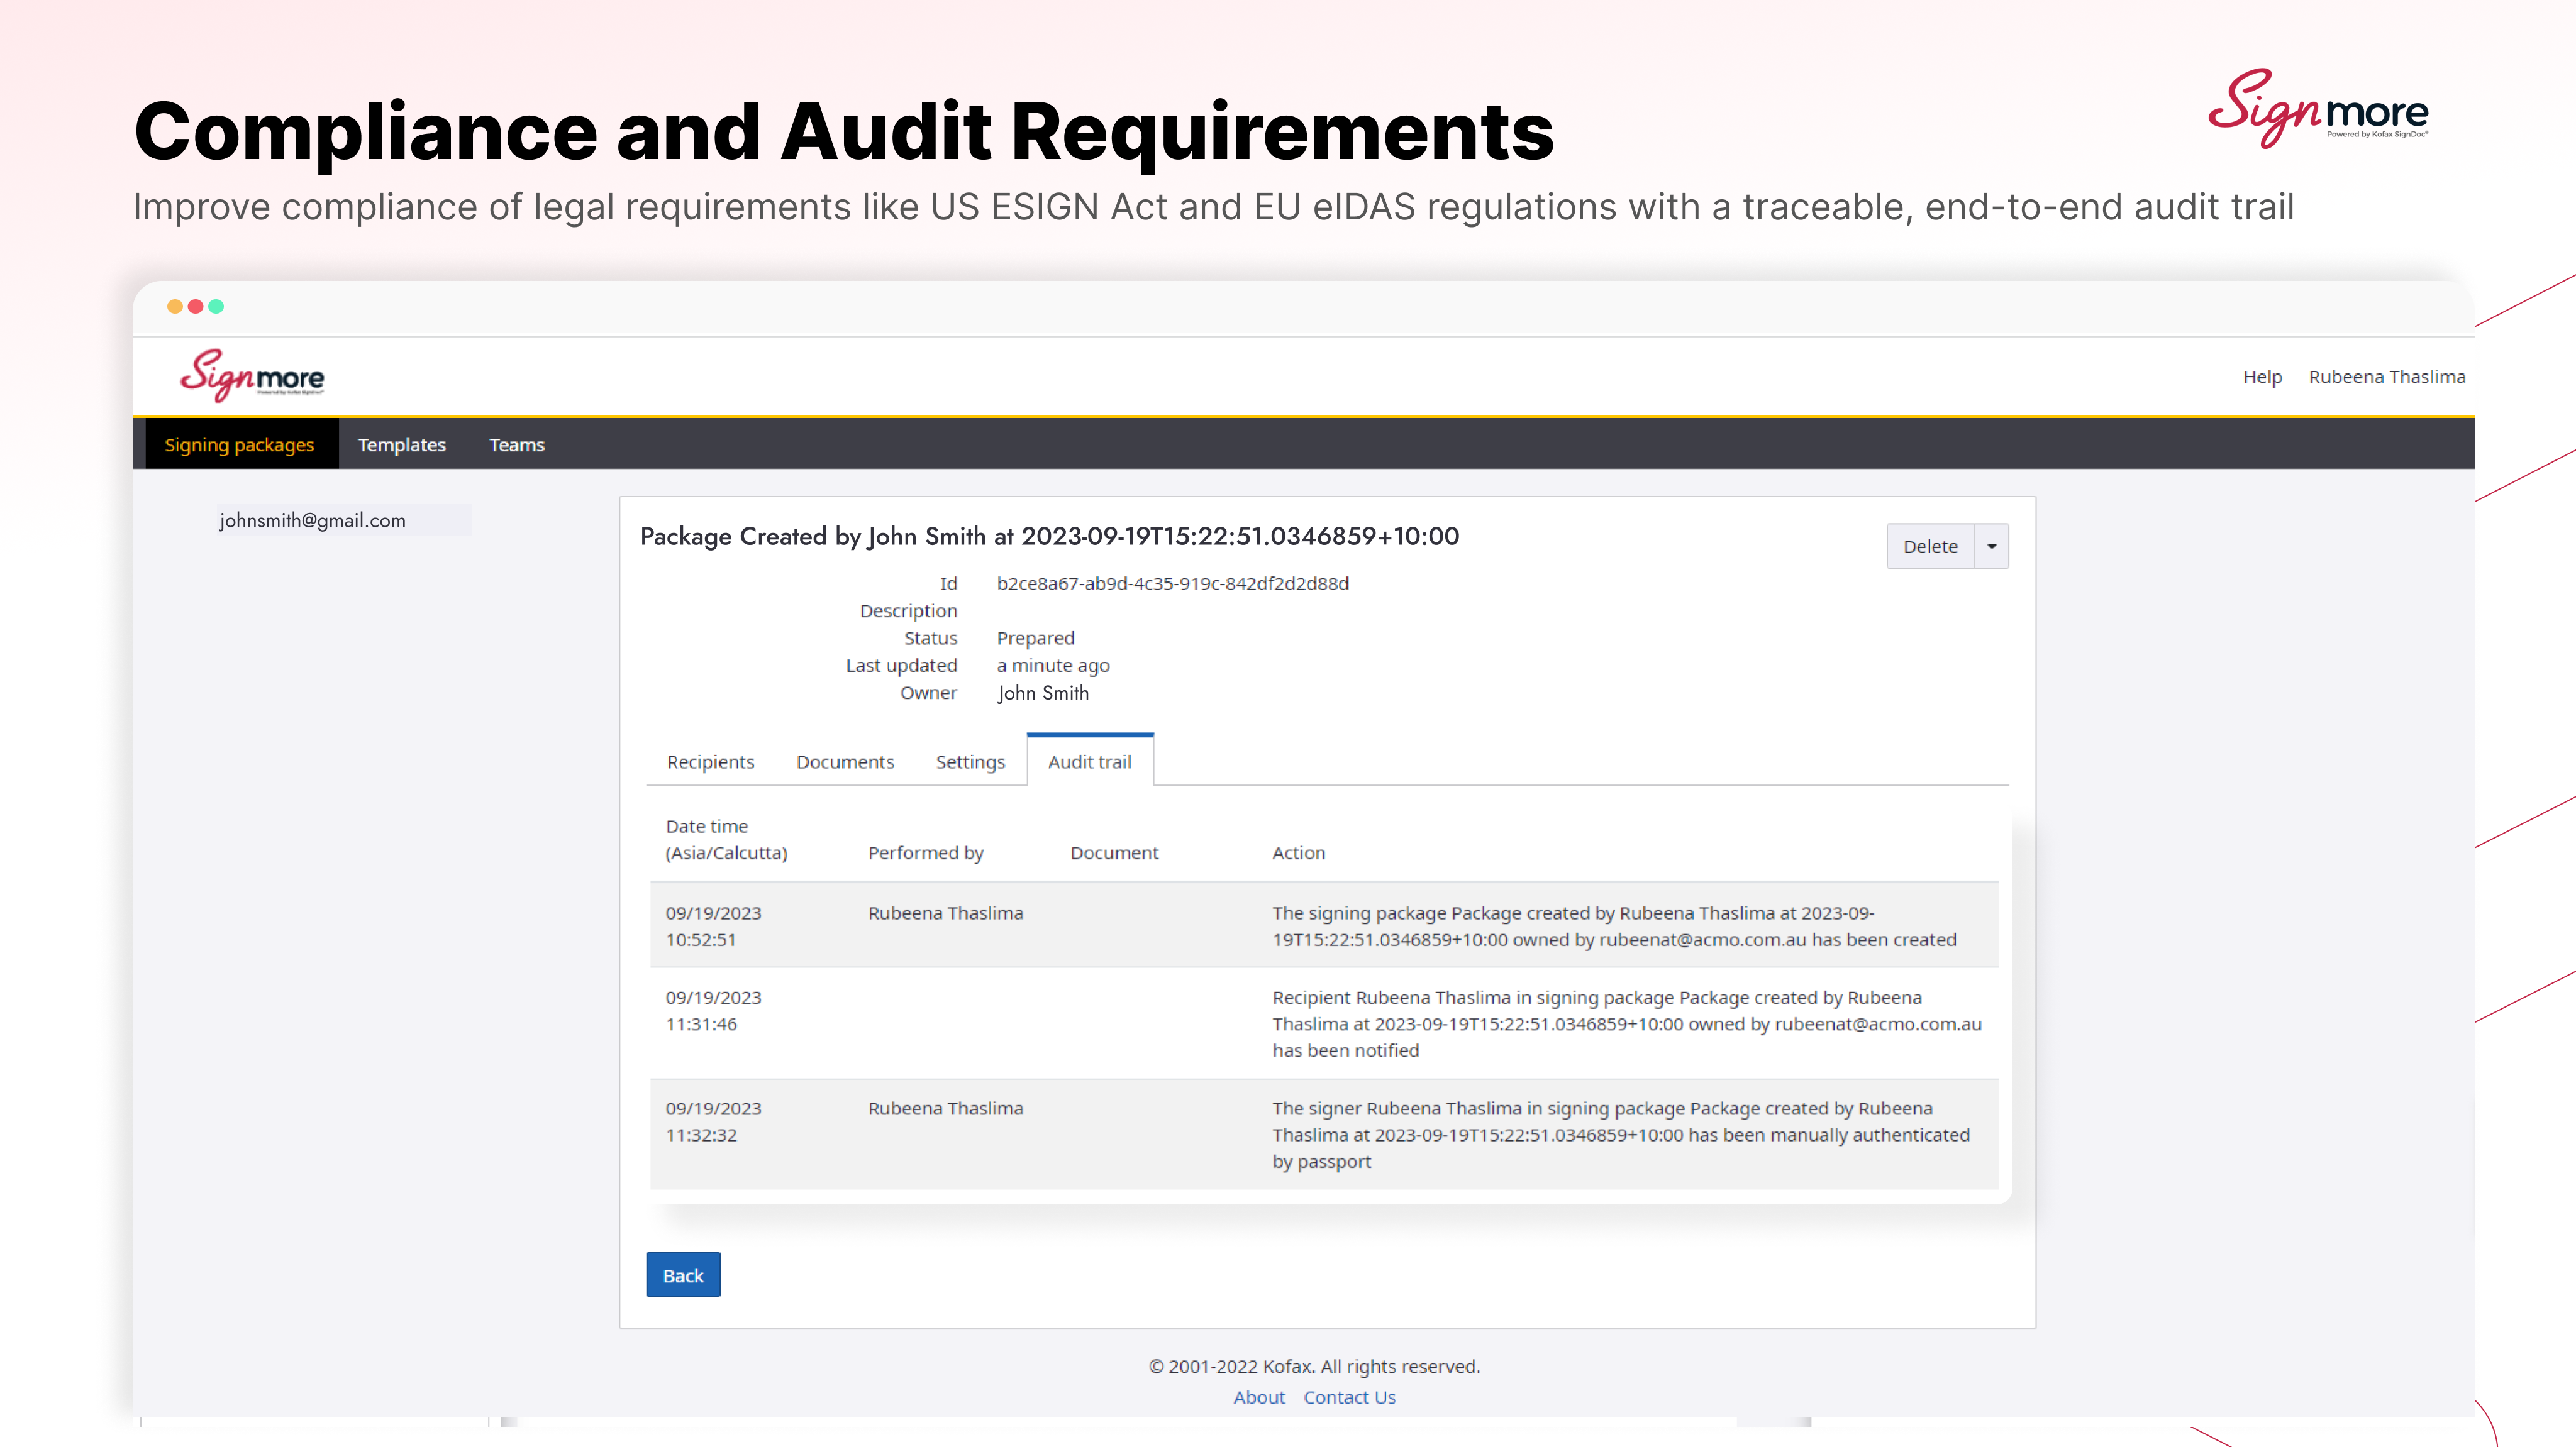Open the Rubeena Thaslima user menu

[2386, 377]
